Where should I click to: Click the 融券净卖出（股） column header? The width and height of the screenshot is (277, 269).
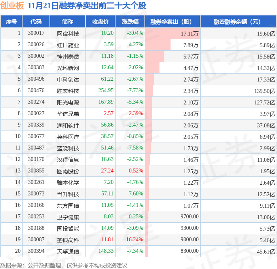(x=173, y=21)
